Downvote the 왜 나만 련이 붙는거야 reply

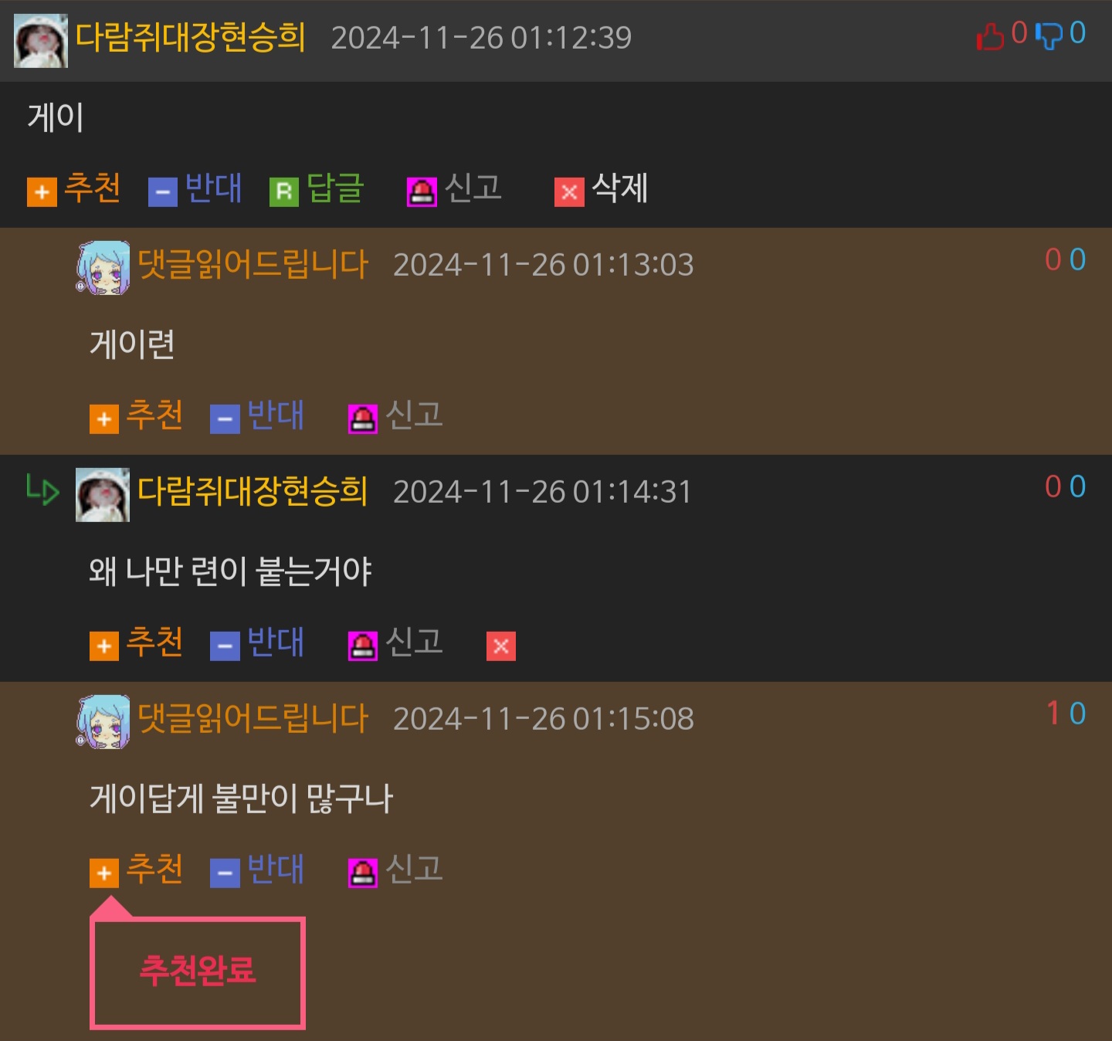pos(257,643)
